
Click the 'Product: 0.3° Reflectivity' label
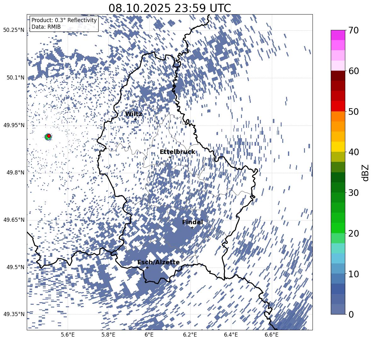click(x=64, y=20)
